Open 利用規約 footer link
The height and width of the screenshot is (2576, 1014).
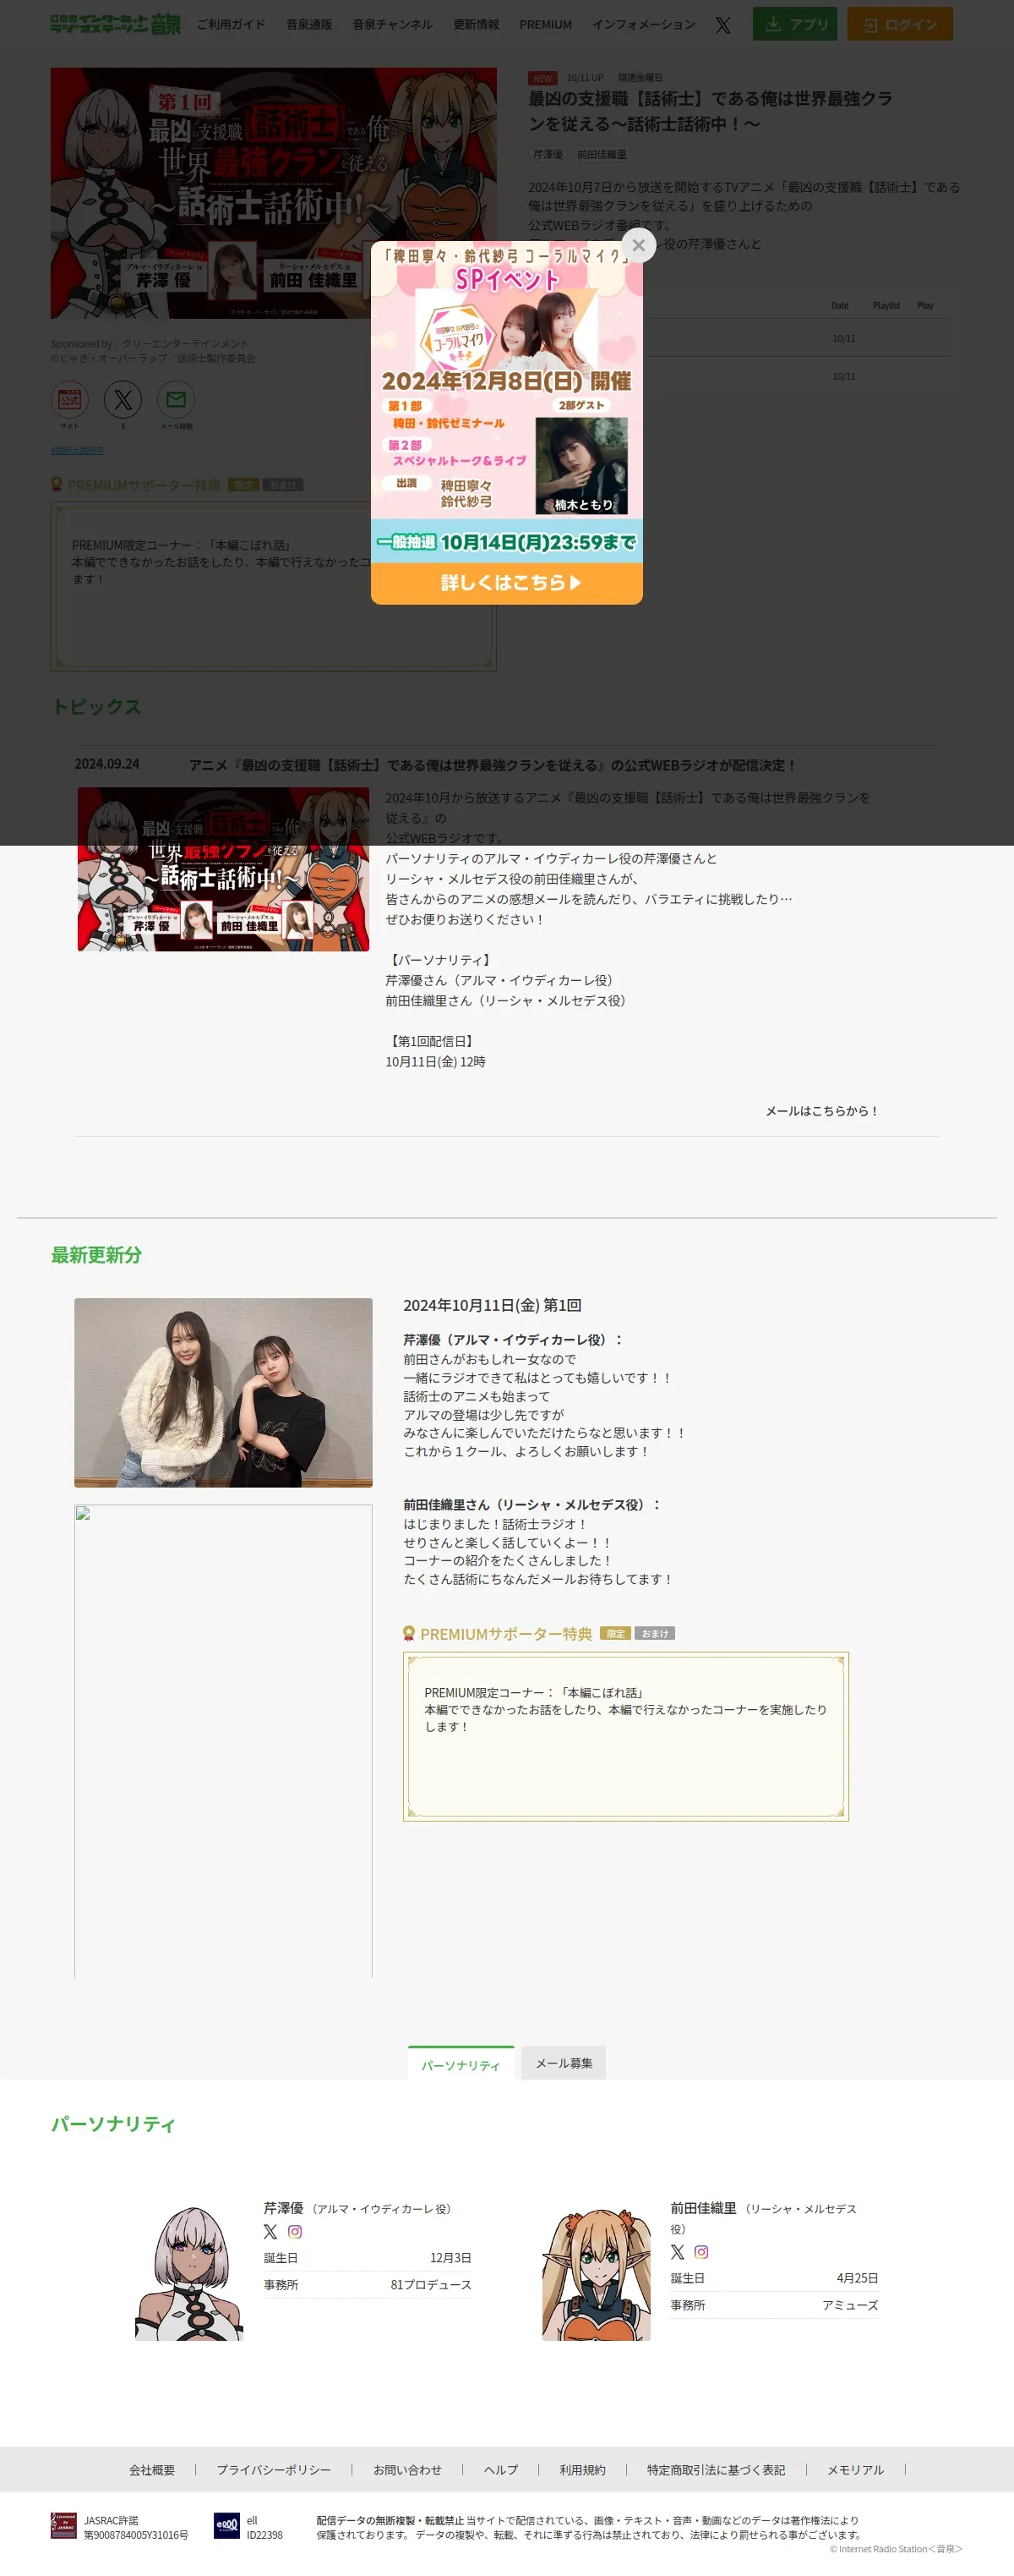[582, 2469]
